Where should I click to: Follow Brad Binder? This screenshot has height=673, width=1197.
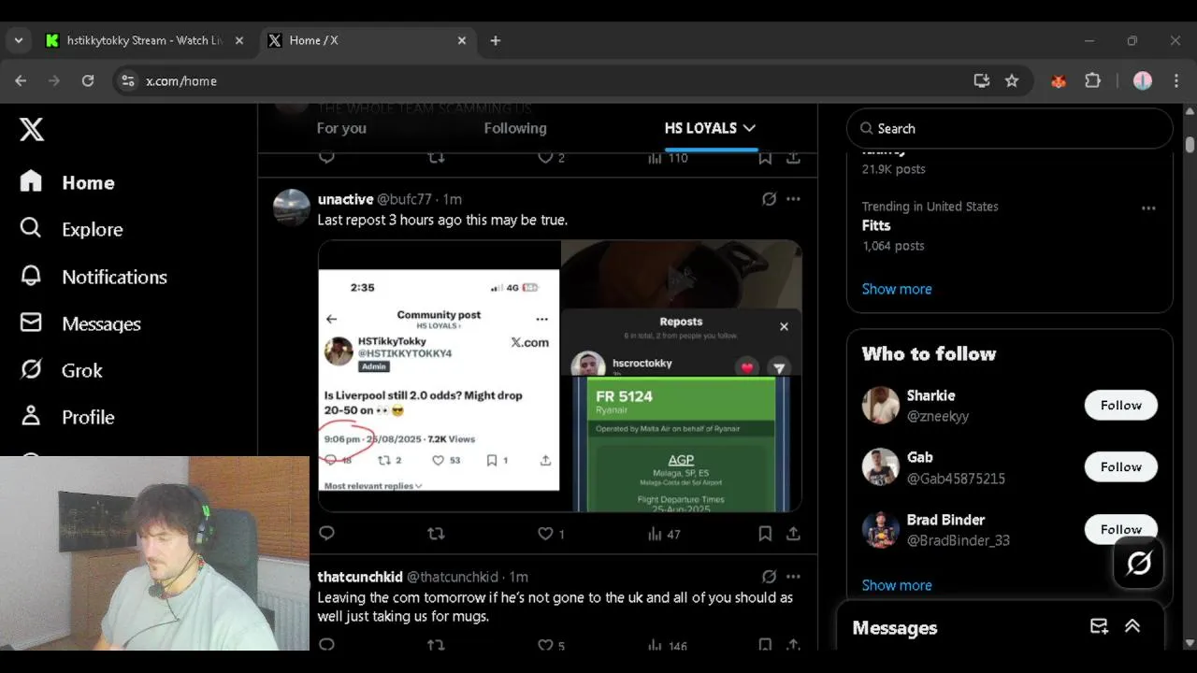(x=1120, y=528)
